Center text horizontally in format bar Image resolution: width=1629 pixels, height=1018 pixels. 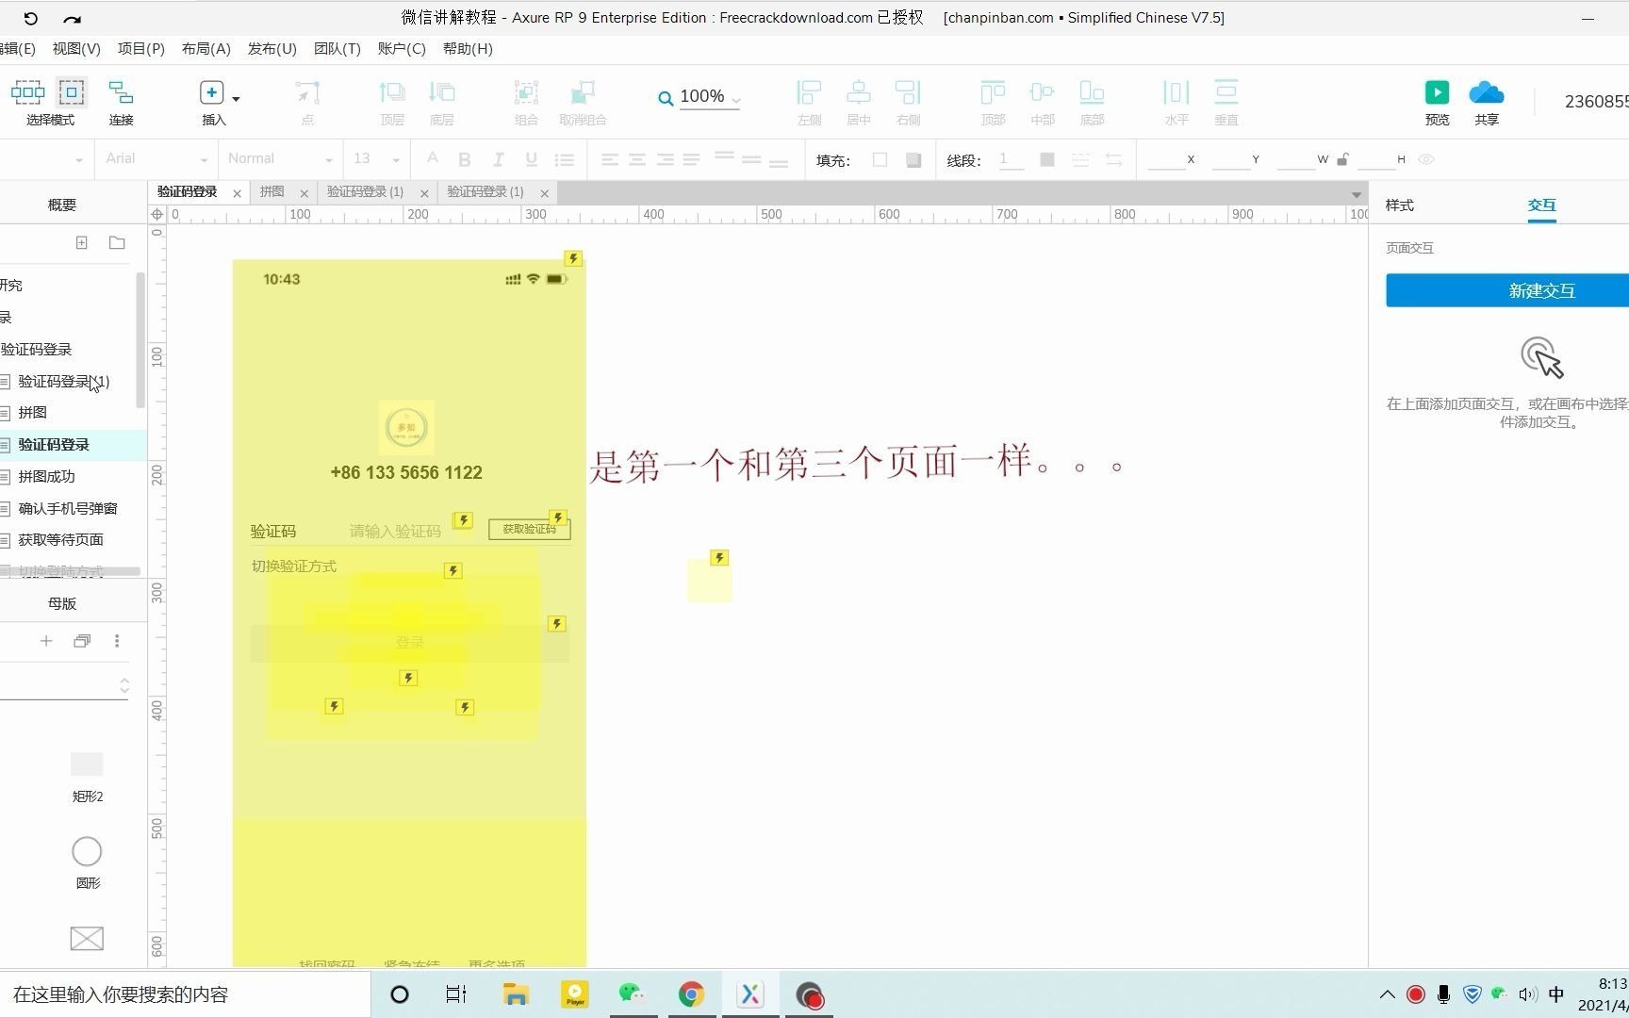(x=637, y=159)
